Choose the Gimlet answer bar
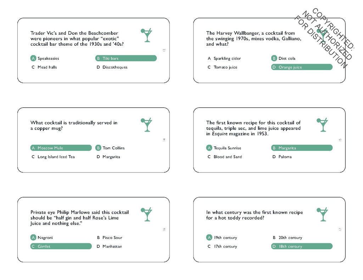The image size is (363, 280). [61, 246]
